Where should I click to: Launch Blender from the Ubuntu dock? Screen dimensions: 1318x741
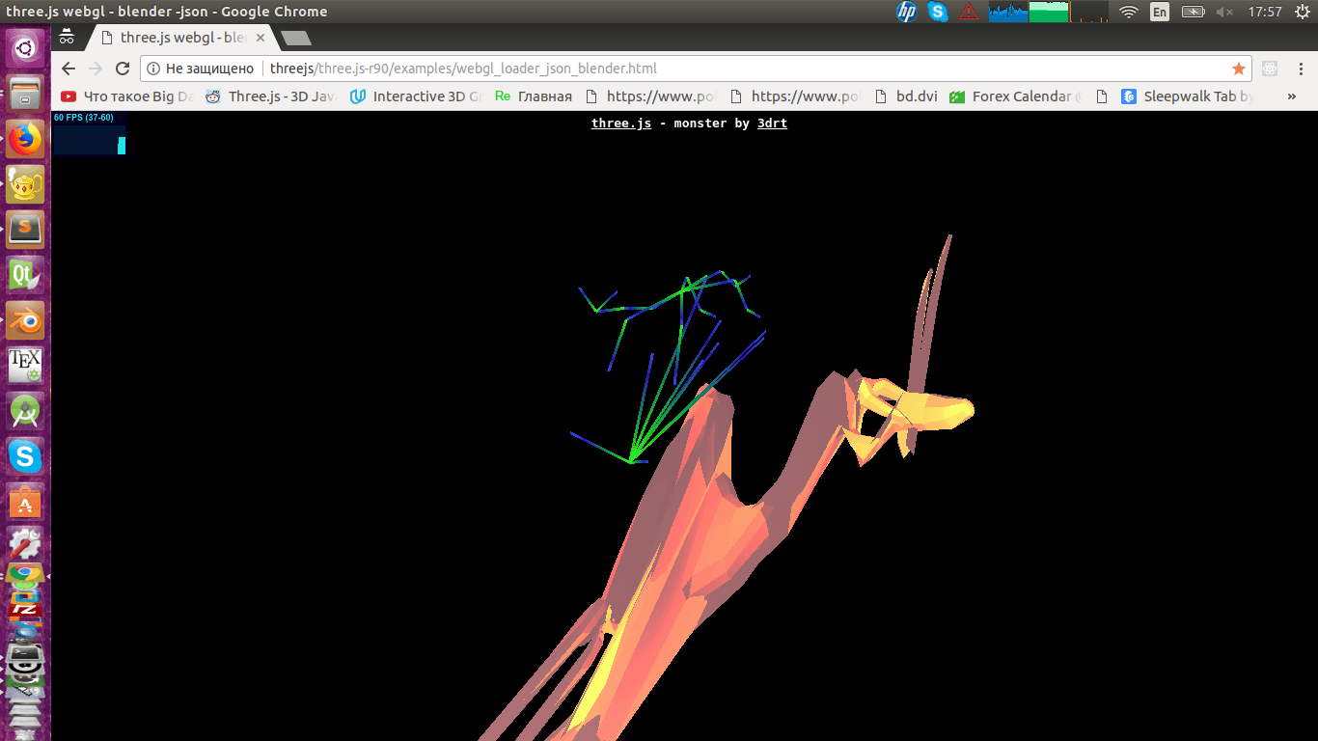point(25,320)
